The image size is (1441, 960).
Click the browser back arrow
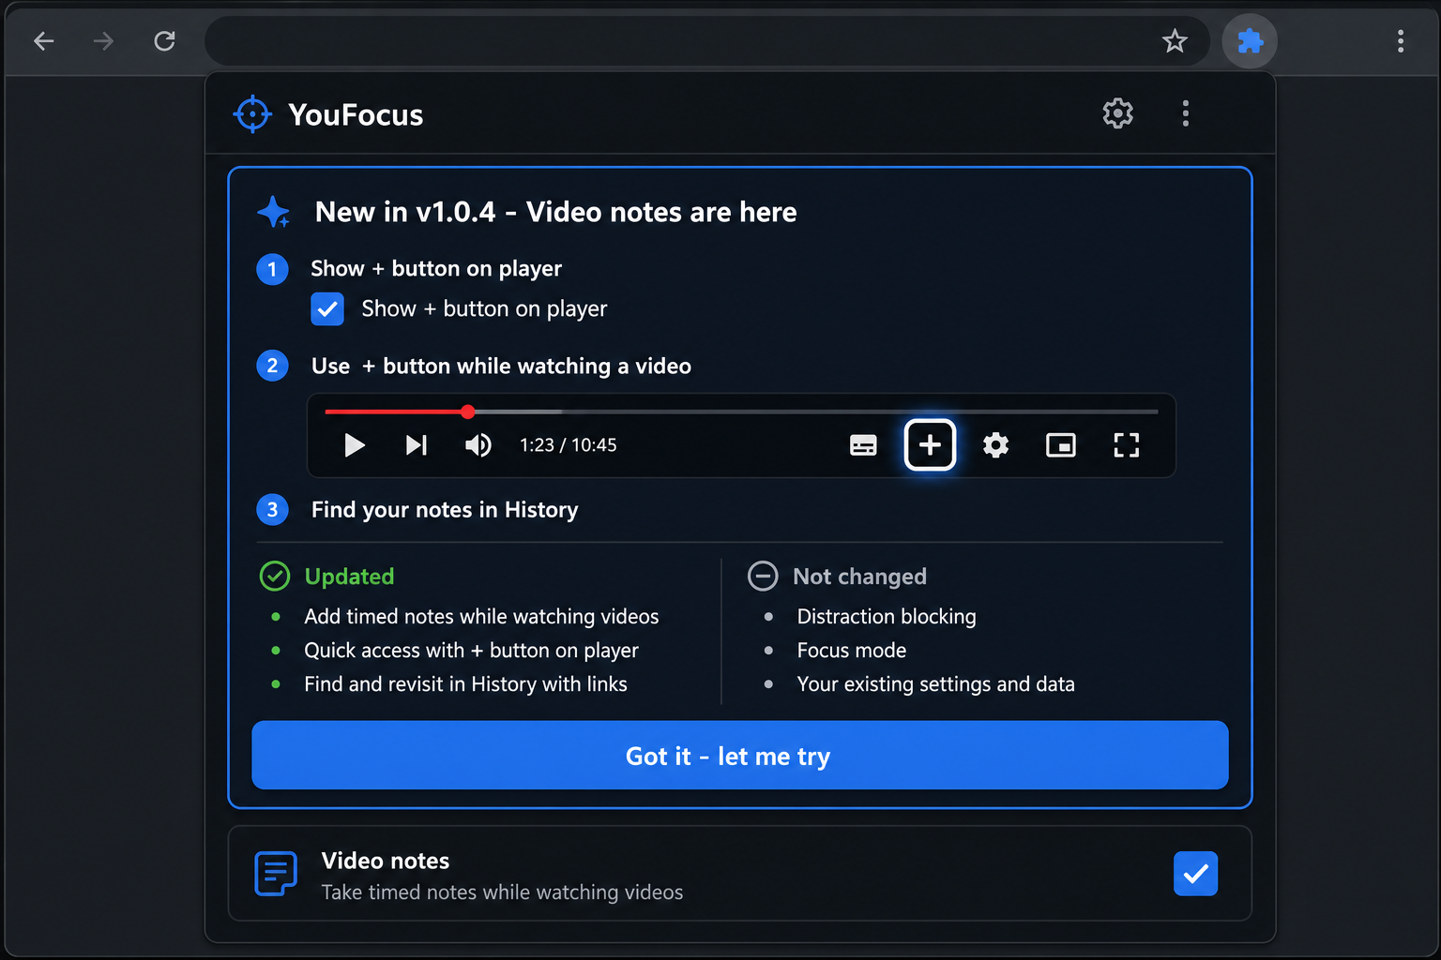pos(44,41)
